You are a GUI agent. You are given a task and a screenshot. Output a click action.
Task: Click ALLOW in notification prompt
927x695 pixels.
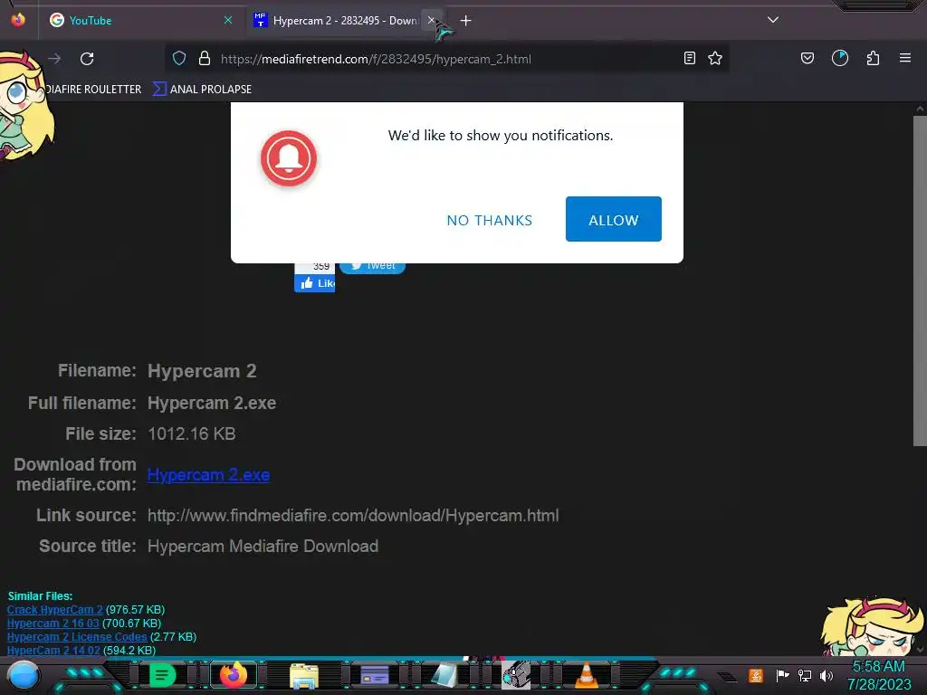pyautogui.click(x=614, y=219)
